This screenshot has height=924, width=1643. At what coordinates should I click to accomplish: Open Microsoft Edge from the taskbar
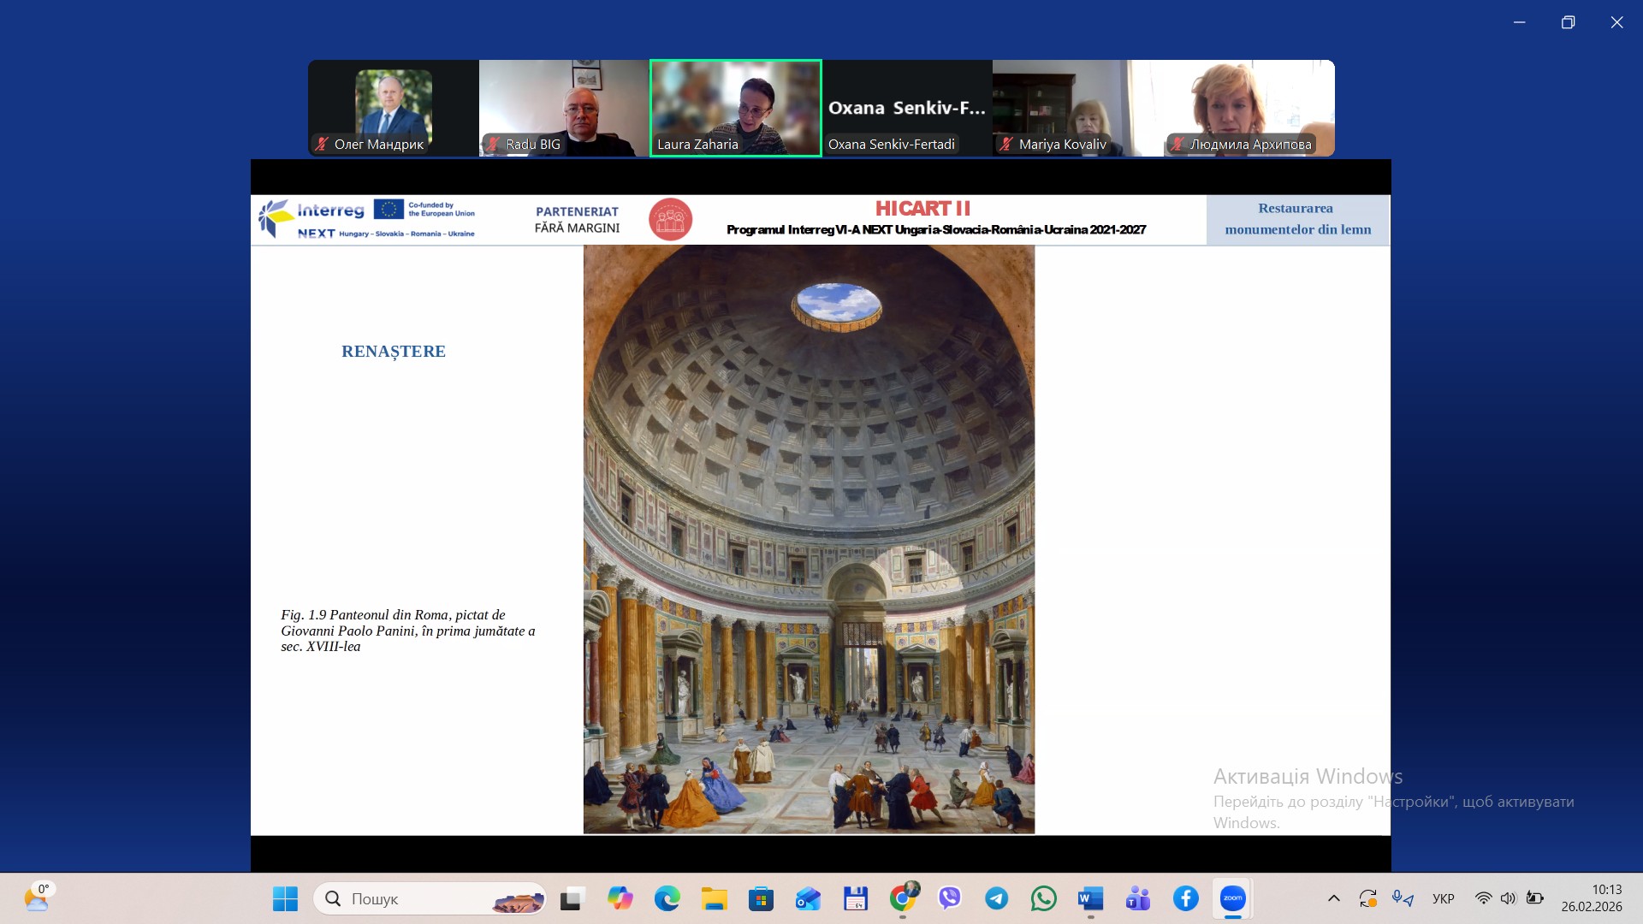coord(667,898)
